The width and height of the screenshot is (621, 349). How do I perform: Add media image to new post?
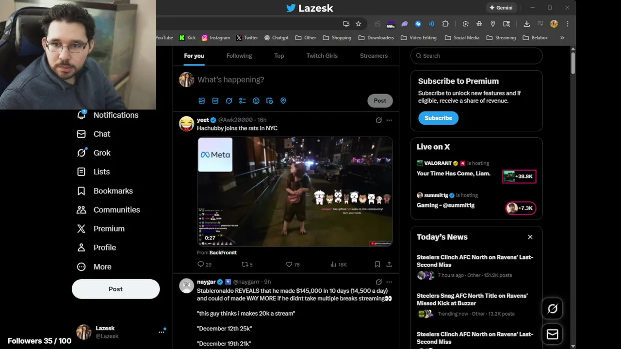[x=202, y=101]
